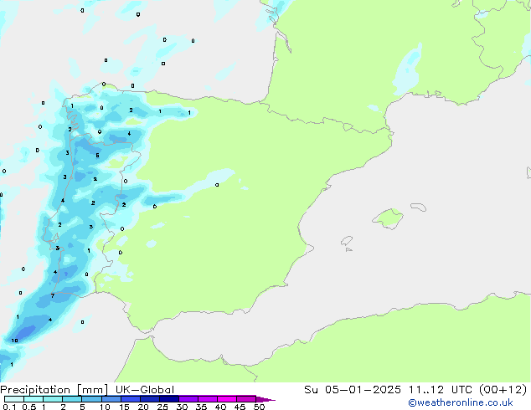Click the '7' precipitation value near Portugal's south coast
The width and height of the screenshot is (531, 410).
coord(53,295)
